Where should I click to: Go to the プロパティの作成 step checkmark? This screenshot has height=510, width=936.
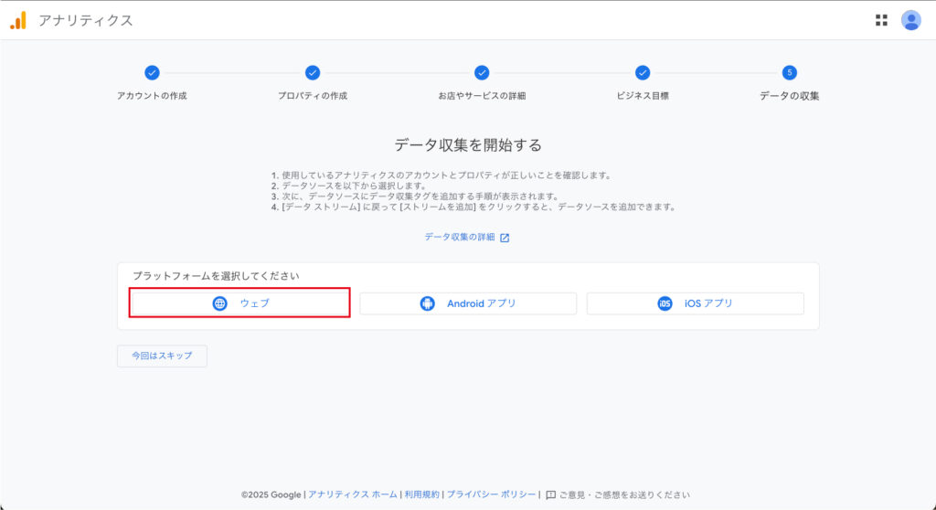[313, 72]
